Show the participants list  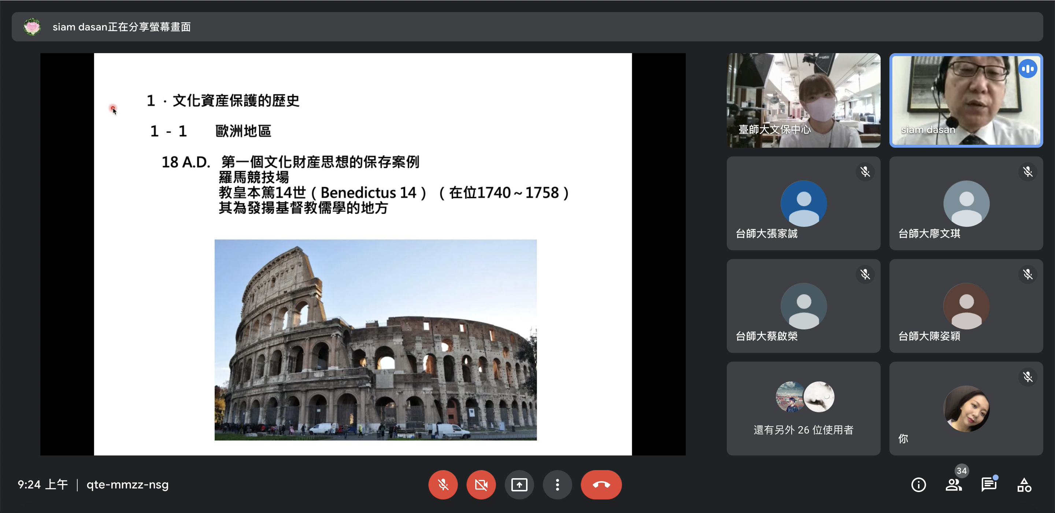point(954,485)
